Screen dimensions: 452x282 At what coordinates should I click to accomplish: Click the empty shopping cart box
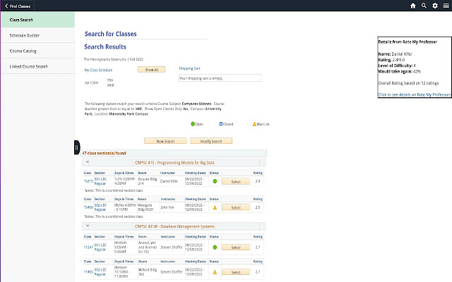[x=220, y=78]
